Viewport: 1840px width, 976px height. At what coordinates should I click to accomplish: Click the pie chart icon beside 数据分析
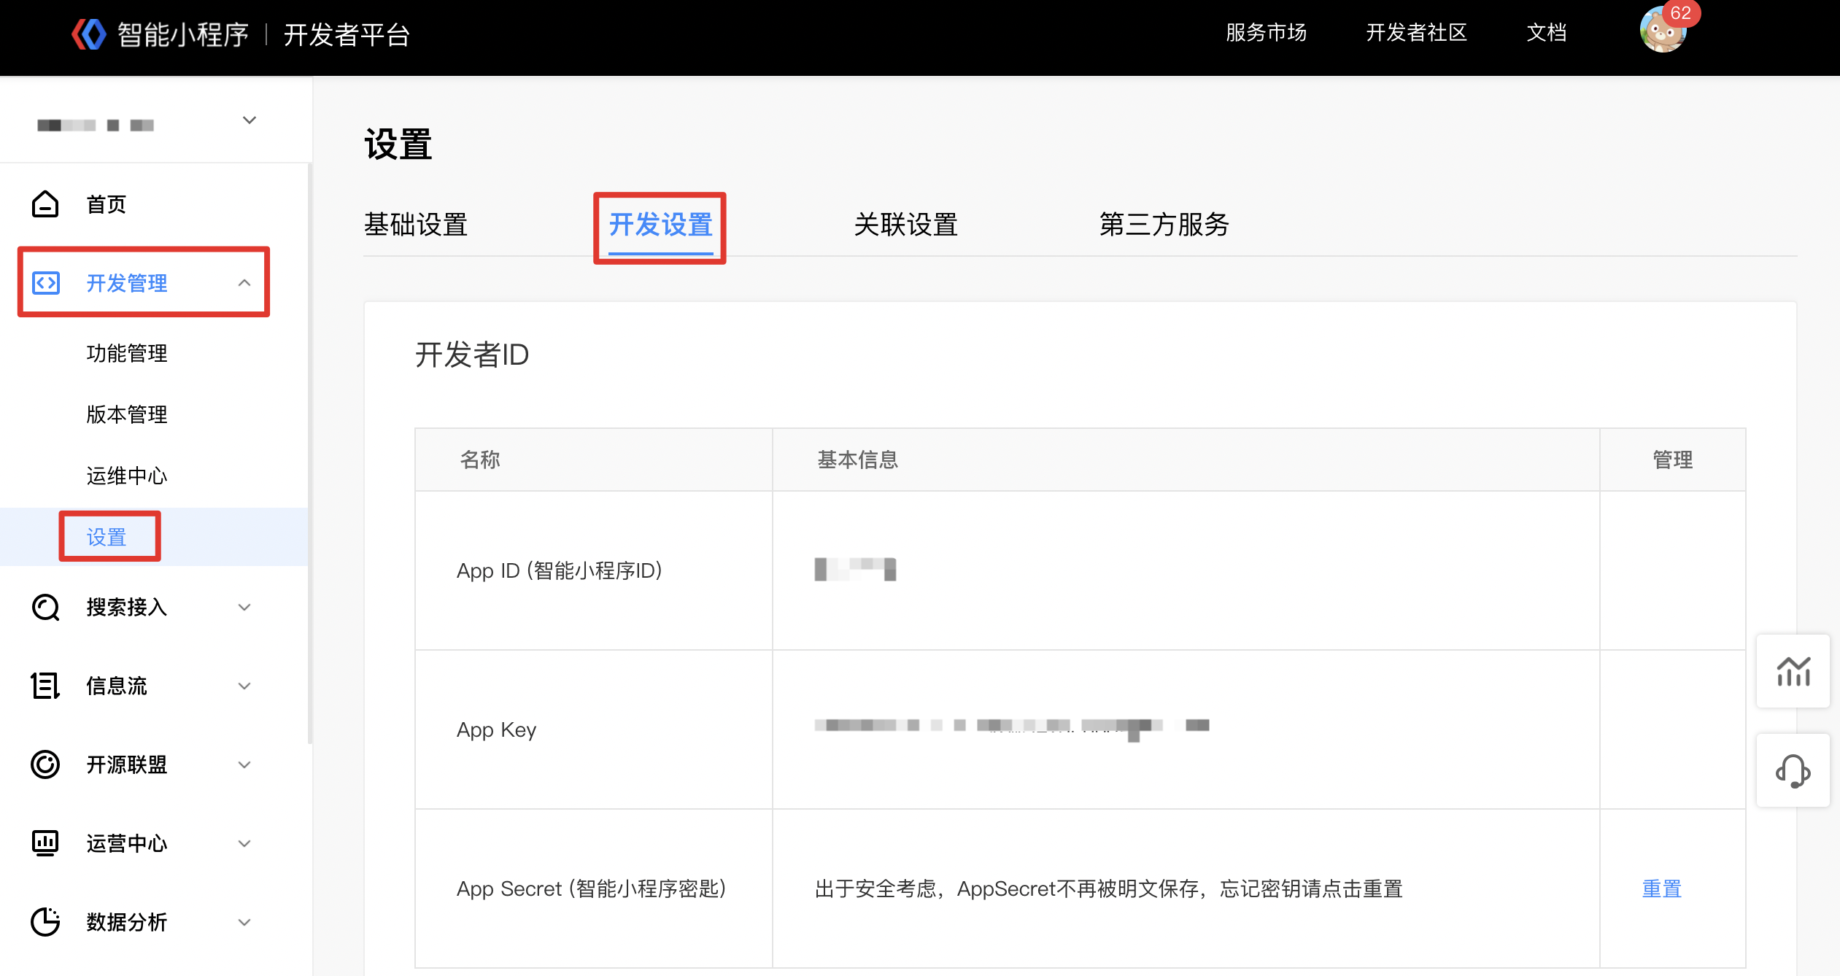(45, 922)
